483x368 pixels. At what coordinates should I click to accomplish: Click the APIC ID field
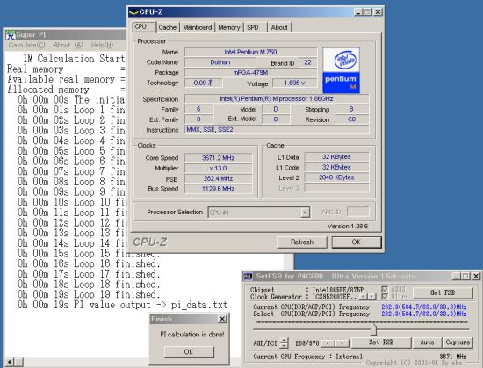357,212
